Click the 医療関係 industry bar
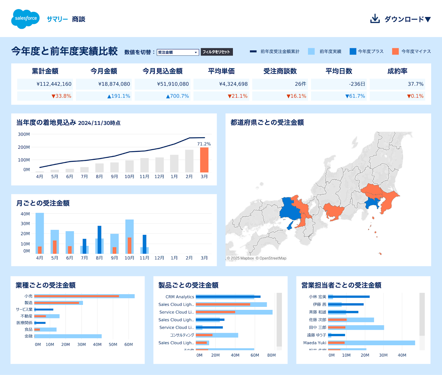This screenshot has height=375, width=442. click(x=40, y=323)
